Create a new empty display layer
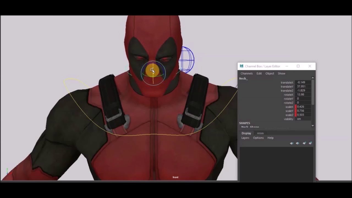Image resolution: width=352 pixels, height=198 pixels. pos(304,143)
